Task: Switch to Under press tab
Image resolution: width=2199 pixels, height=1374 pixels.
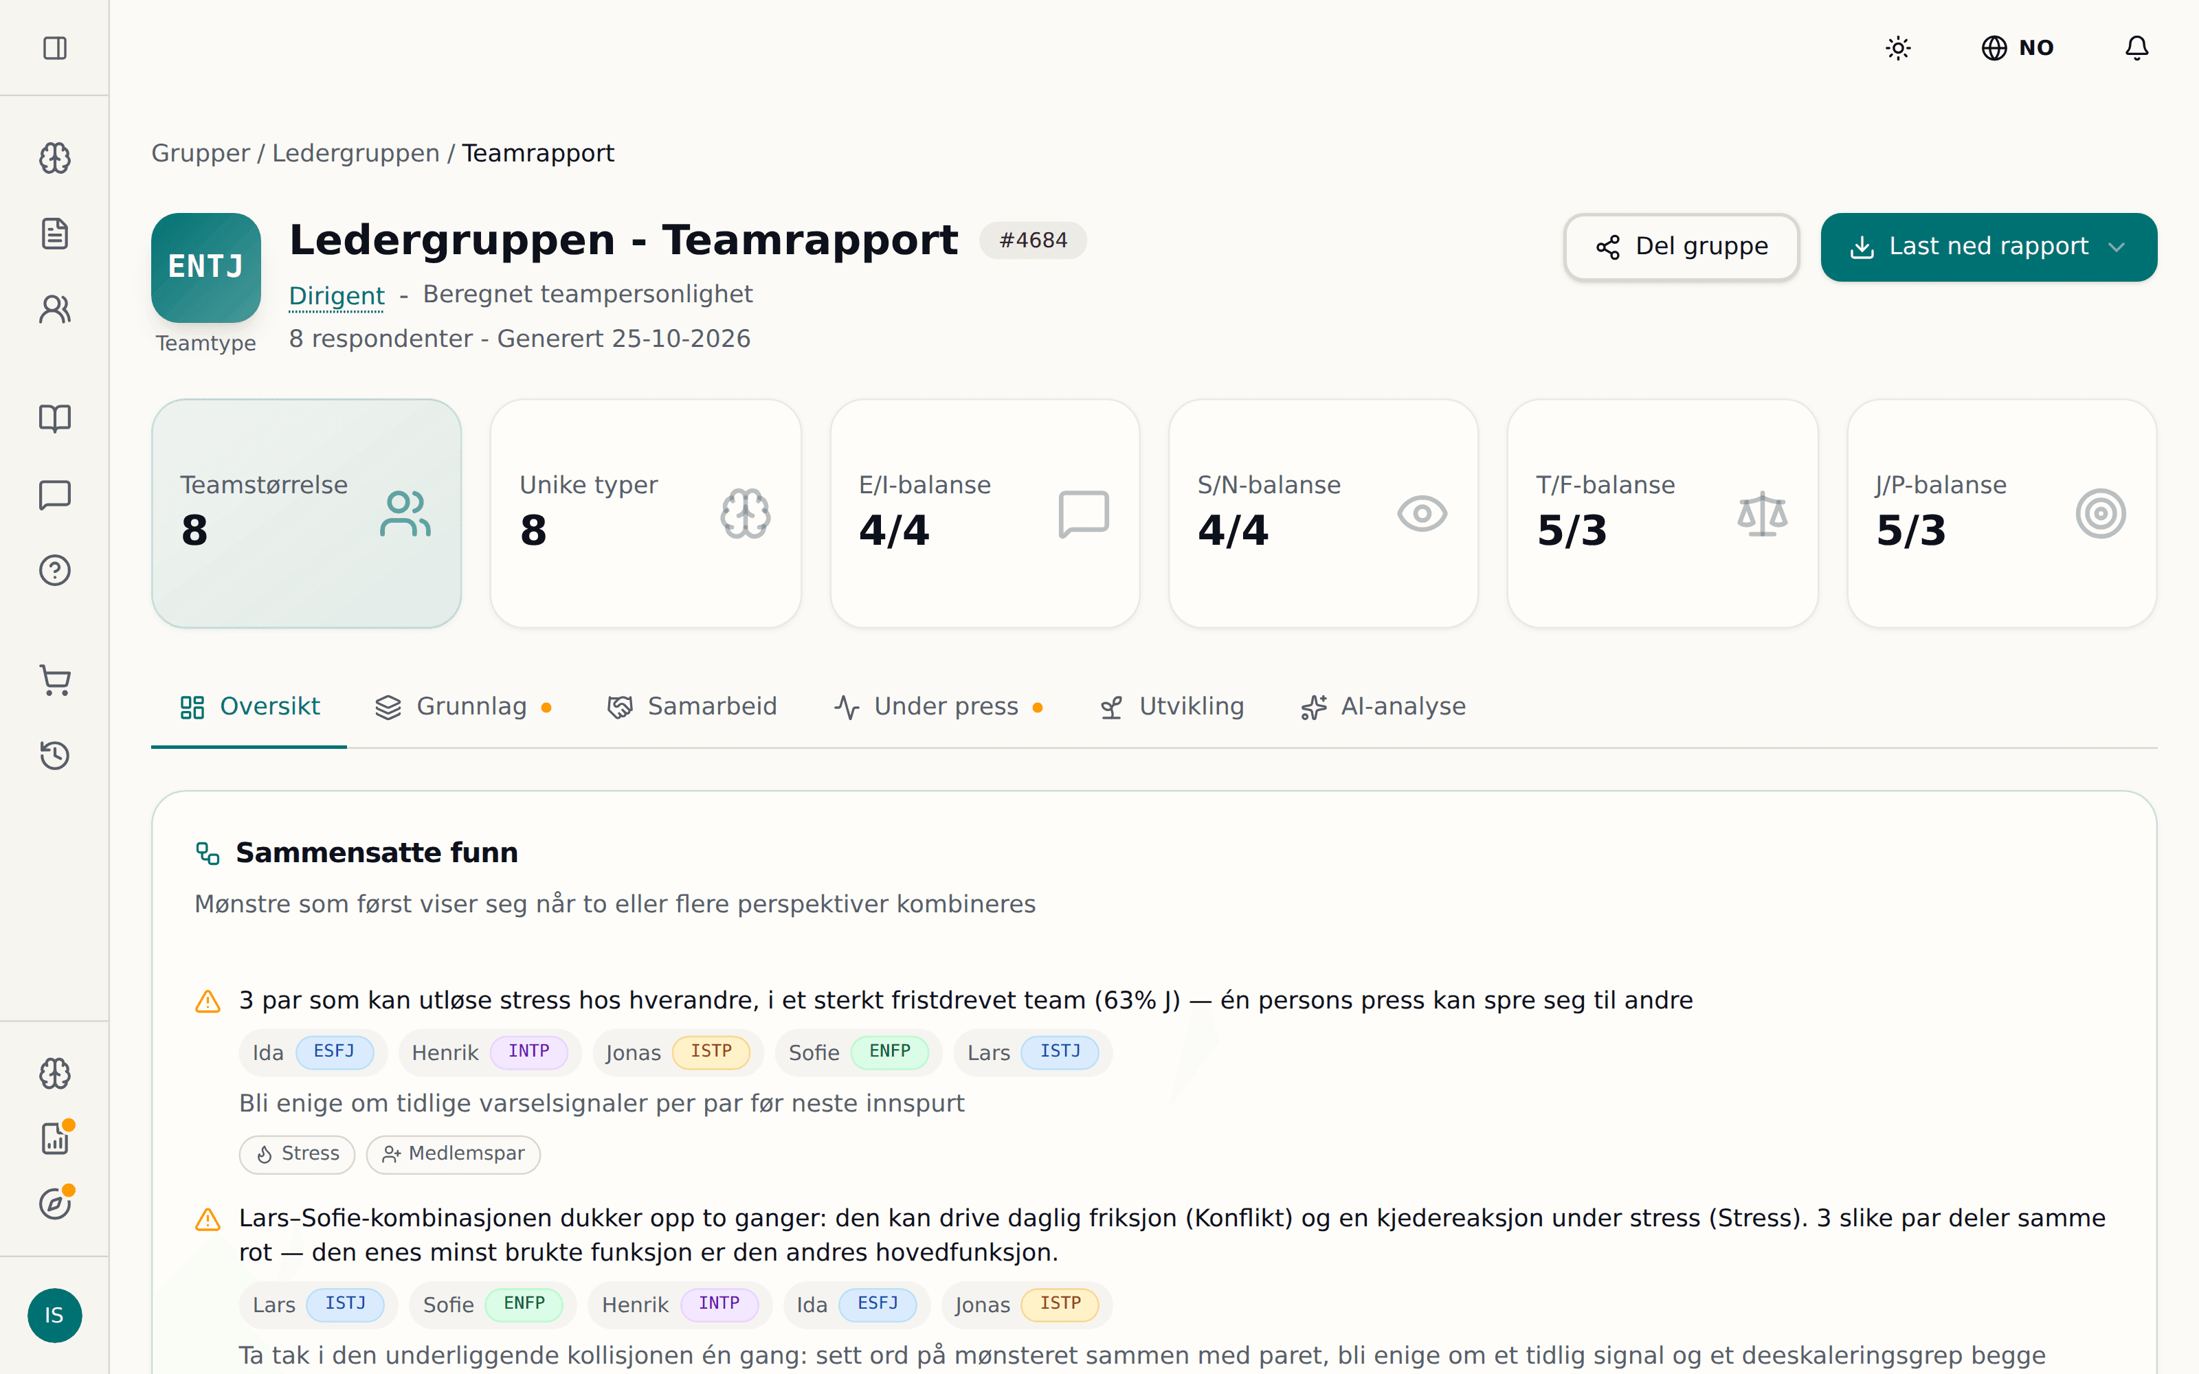Action: (938, 706)
